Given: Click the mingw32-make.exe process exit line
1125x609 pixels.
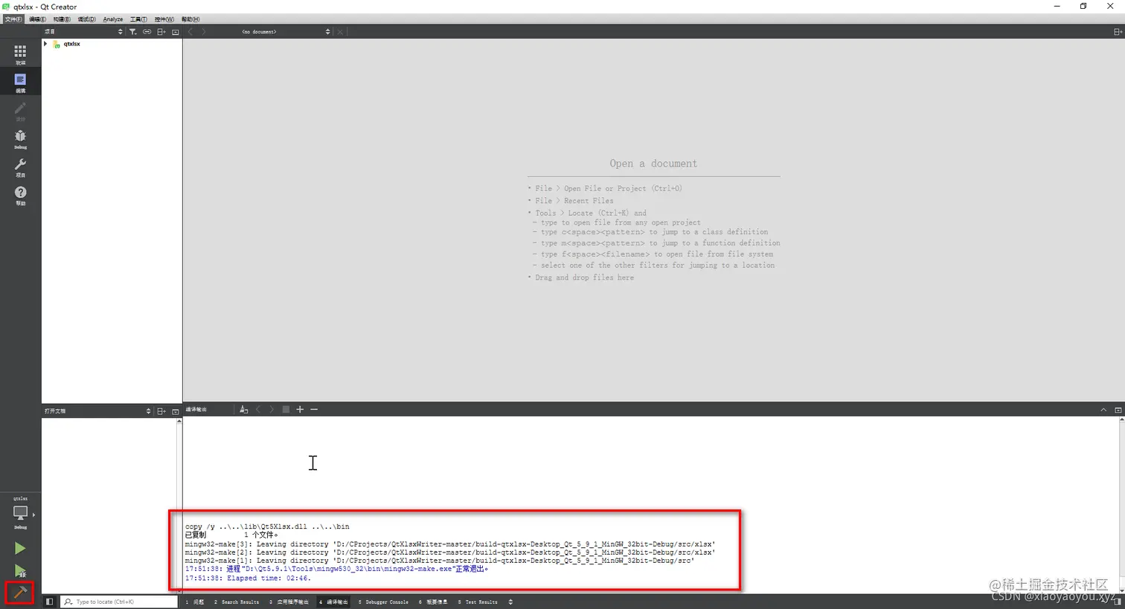Looking at the screenshot, I should (x=336, y=569).
